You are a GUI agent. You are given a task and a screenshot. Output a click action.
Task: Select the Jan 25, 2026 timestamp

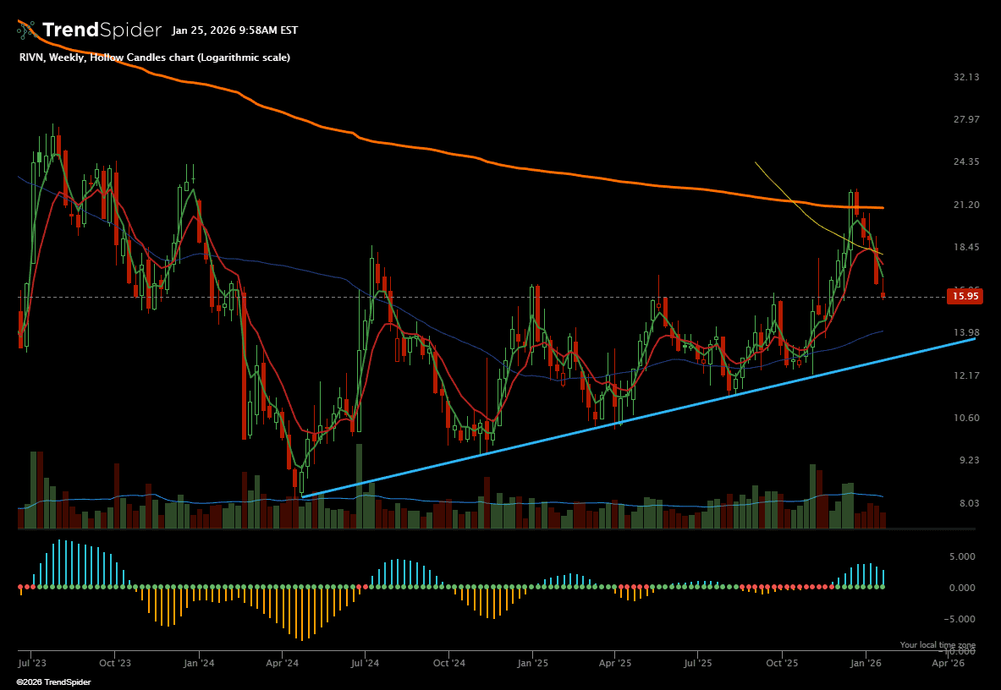(x=234, y=30)
